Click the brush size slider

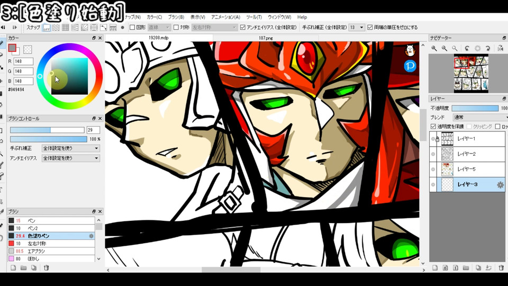click(47, 130)
